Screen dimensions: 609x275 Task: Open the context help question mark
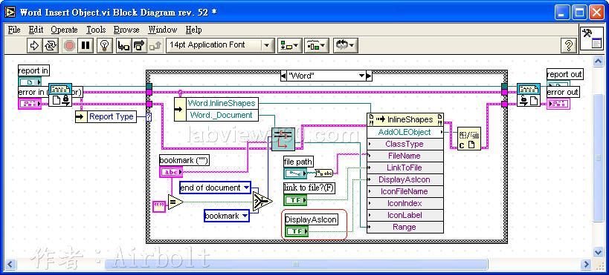click(x=568, y=46)
